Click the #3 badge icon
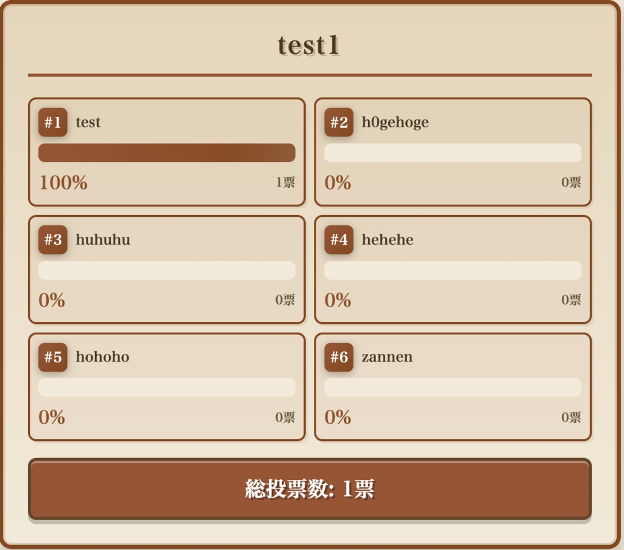The height and width of the screenshot is (550, 624). coord(52,240)
